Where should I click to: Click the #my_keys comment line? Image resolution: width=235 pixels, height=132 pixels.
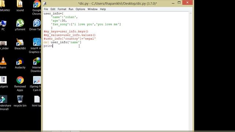coord(66,32)
